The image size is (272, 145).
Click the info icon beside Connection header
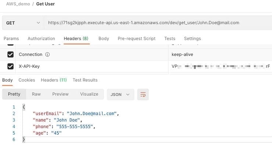click(47, 55)
